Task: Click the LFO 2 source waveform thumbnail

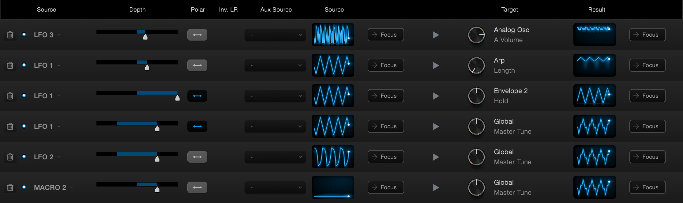Action: 333,157
